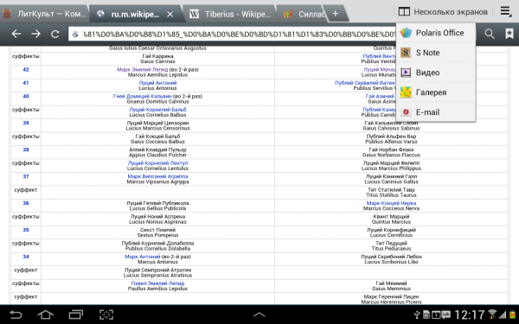Open the recent apps button
The image size is (519, 324).
76,314
